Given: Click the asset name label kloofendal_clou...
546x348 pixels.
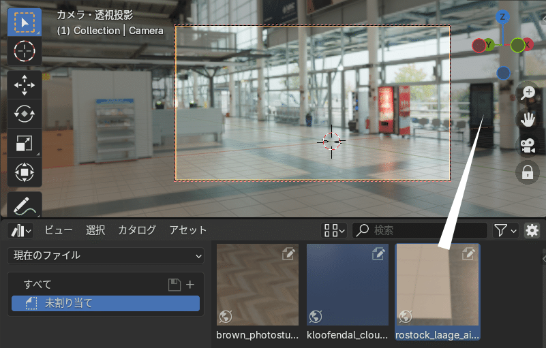Looking at the screenshot, I should pos(347,335).
